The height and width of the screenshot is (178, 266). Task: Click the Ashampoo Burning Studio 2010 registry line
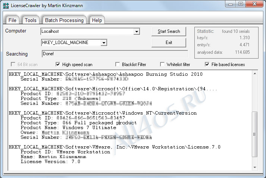106,74
